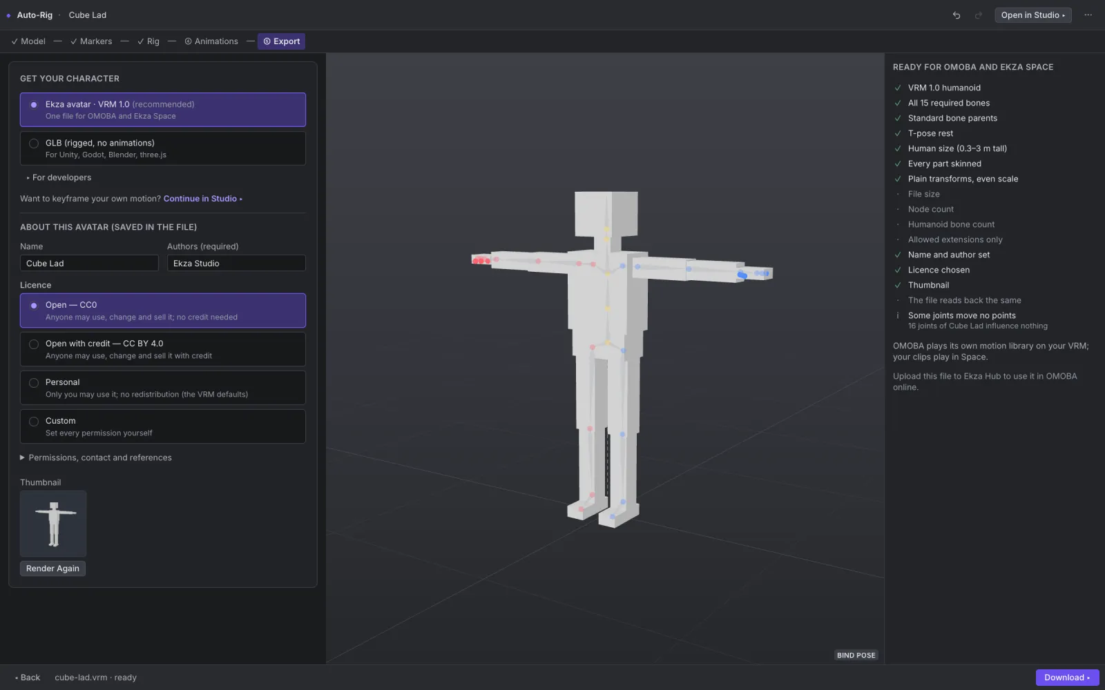This screenshot has width=1105, height=690.
Task: Click the avatar thumbnail preview image
Action: (x=53, y=524)
